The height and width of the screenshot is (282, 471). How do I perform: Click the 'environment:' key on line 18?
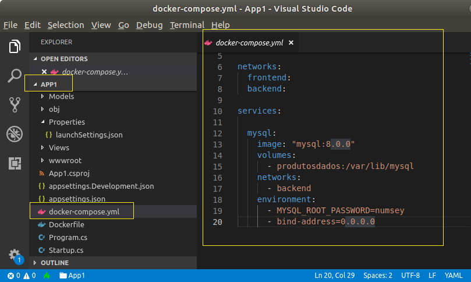[286, 199]
